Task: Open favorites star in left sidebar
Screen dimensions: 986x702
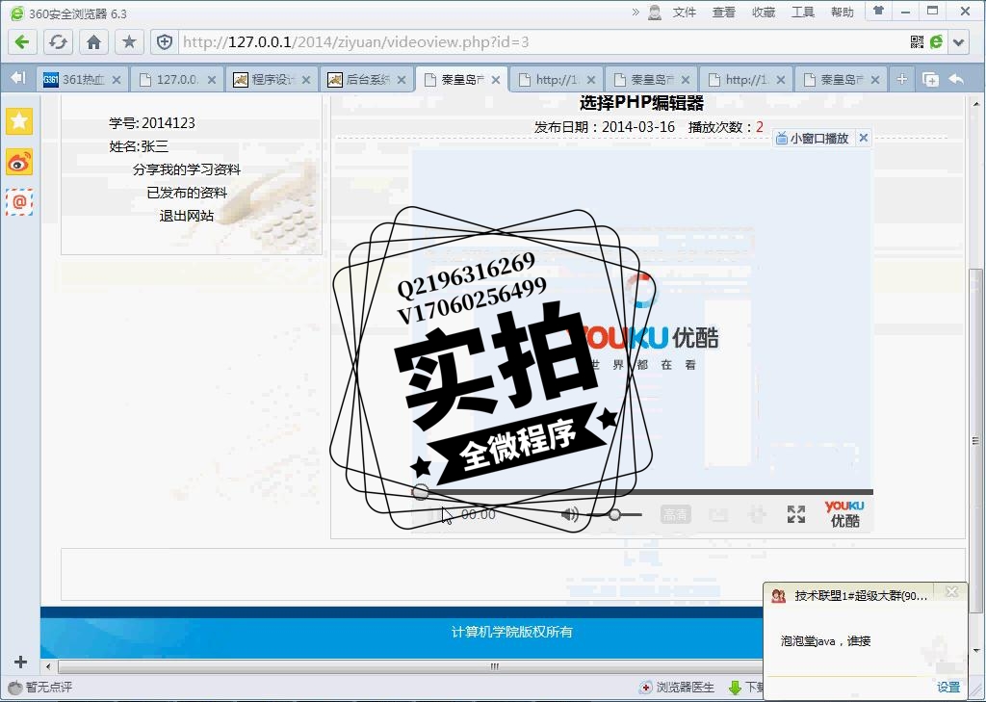Action: coord(19,120)
